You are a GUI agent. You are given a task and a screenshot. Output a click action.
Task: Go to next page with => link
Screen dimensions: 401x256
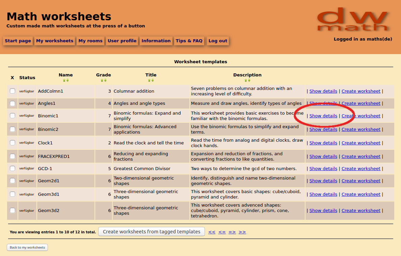click(232, 232)
